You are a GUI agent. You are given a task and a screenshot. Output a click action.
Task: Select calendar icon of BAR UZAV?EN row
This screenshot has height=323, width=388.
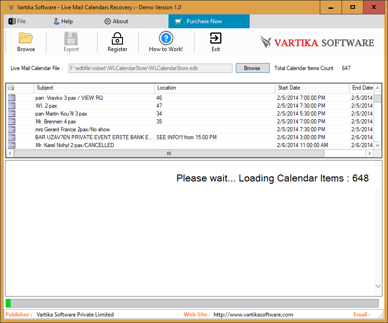[12, 137]
